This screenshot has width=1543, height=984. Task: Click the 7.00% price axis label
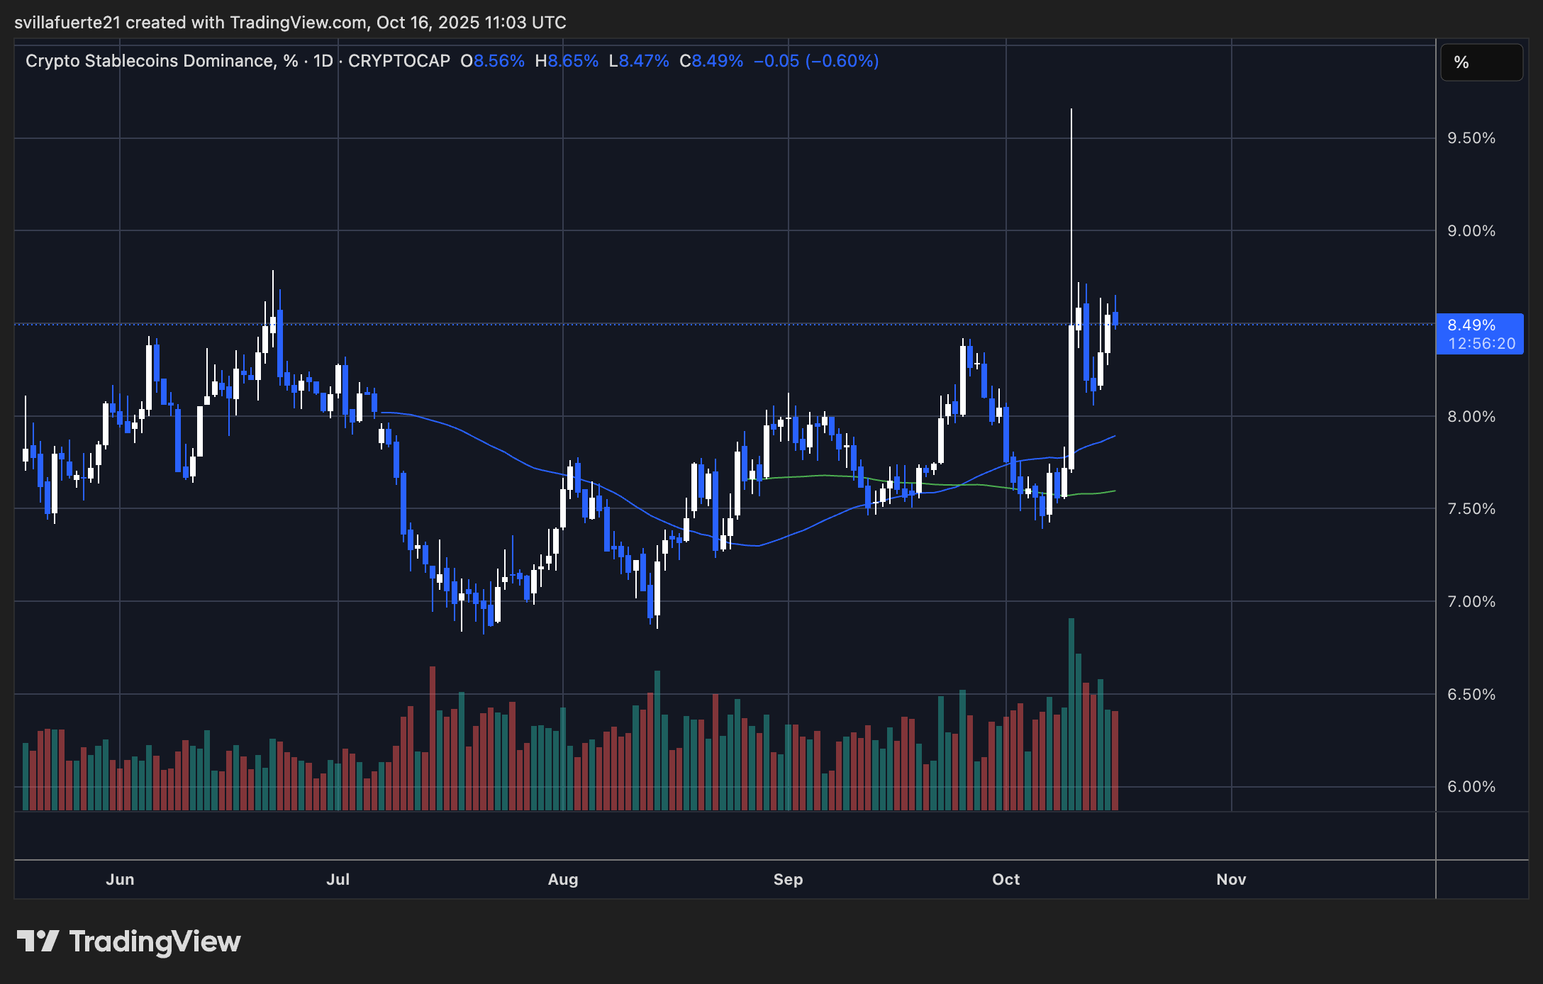[1471, 602]
